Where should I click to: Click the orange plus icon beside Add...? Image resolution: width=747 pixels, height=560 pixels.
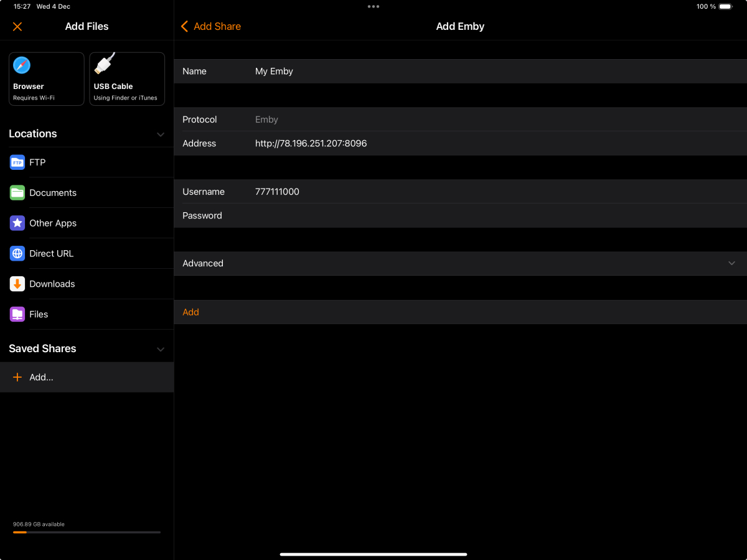17,378
